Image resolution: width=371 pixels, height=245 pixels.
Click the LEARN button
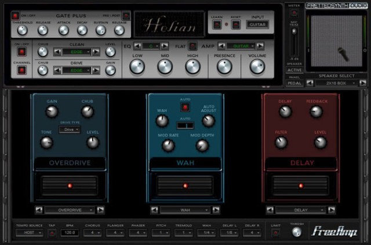(x=217, y=24)
